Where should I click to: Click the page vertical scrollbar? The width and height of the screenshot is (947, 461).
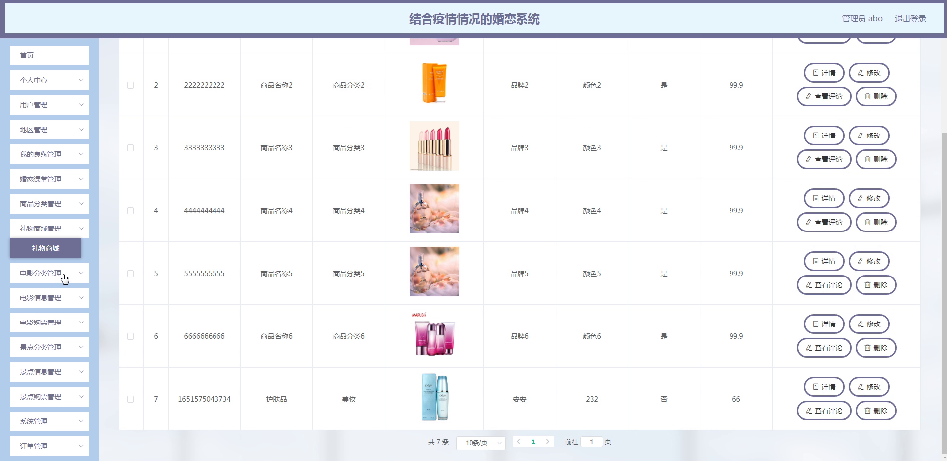(x=944, y=292)
